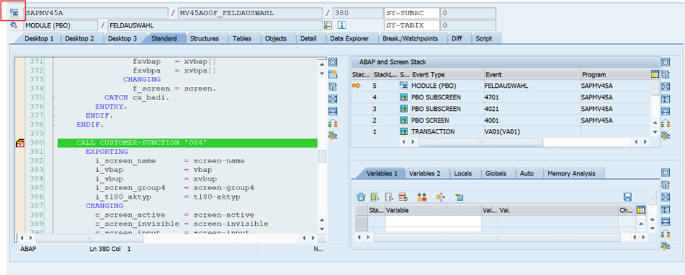Click the SAPMV45A program field
Screen dimensions: 685x275
[96, 13]
